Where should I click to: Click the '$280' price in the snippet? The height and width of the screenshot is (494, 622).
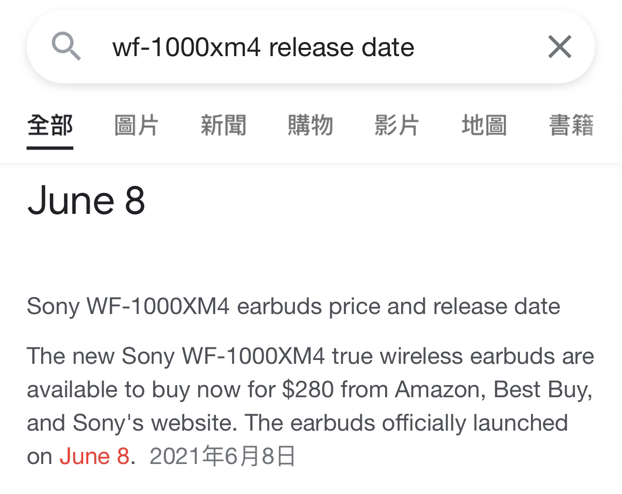point(308,389)
